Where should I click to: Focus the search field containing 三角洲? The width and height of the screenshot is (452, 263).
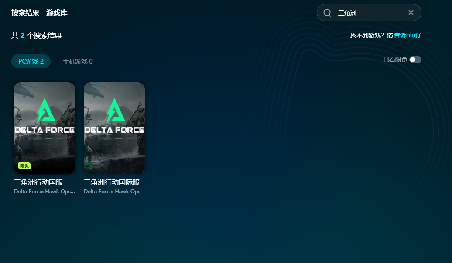point(369,13)
